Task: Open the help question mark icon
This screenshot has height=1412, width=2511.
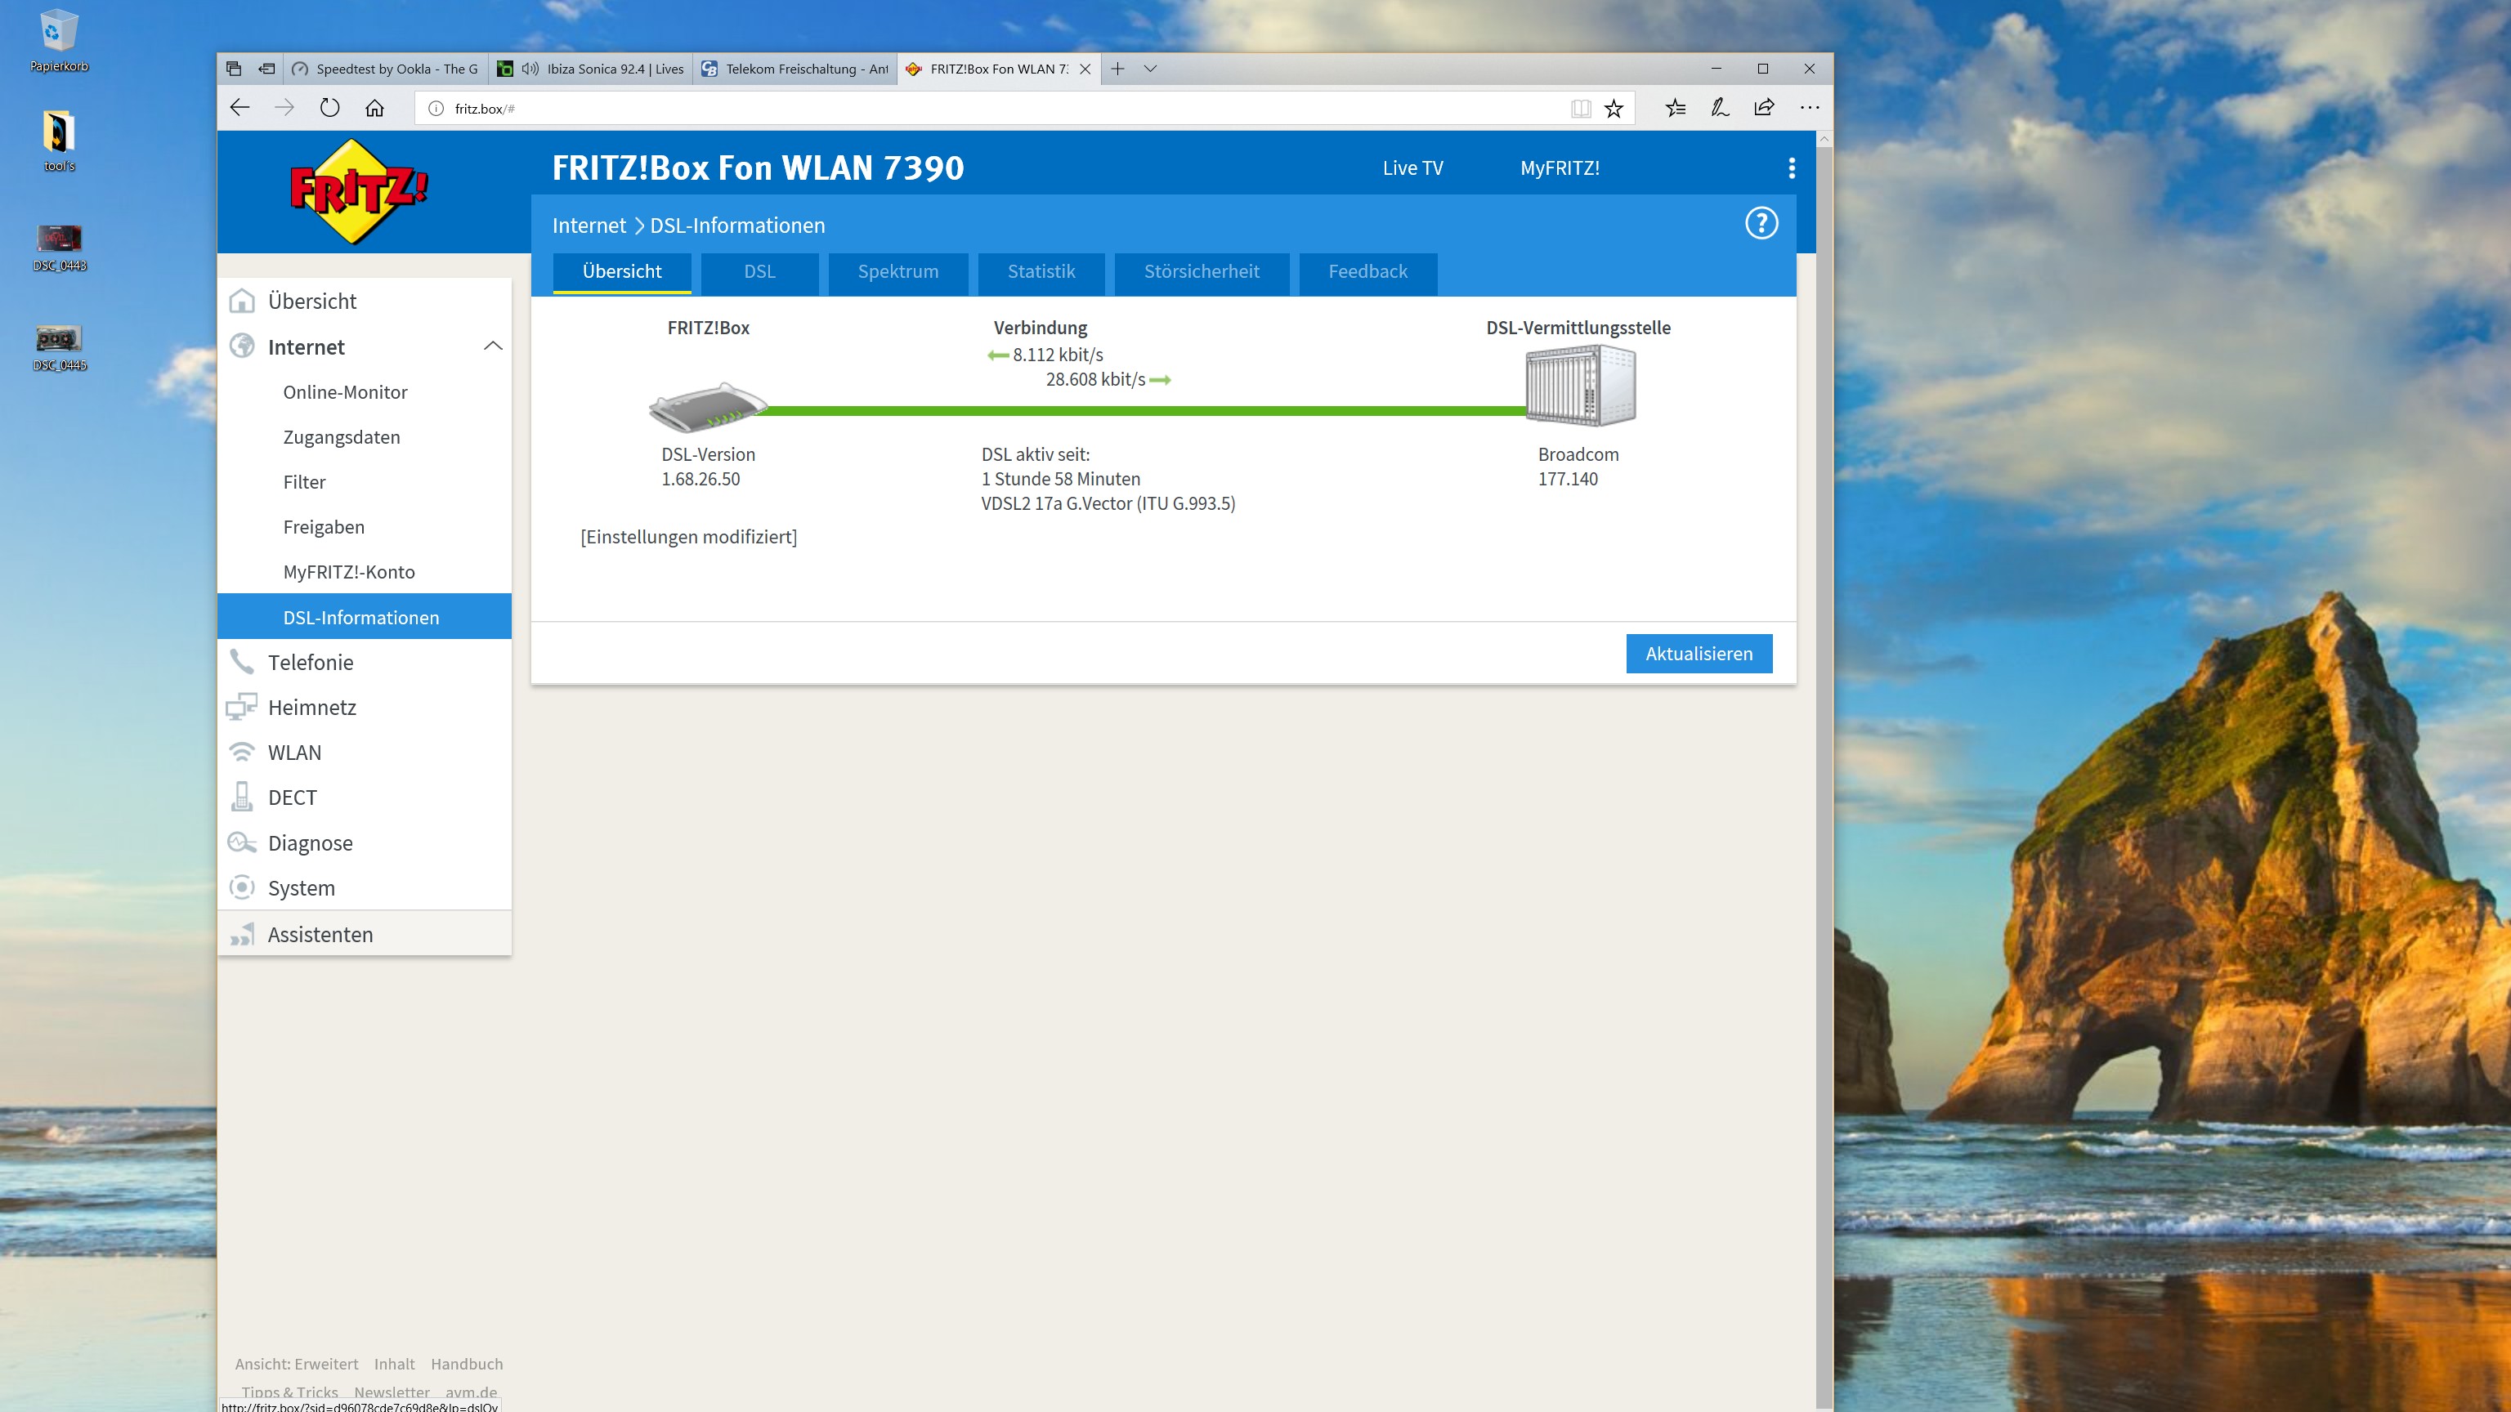Action: 1761,224
